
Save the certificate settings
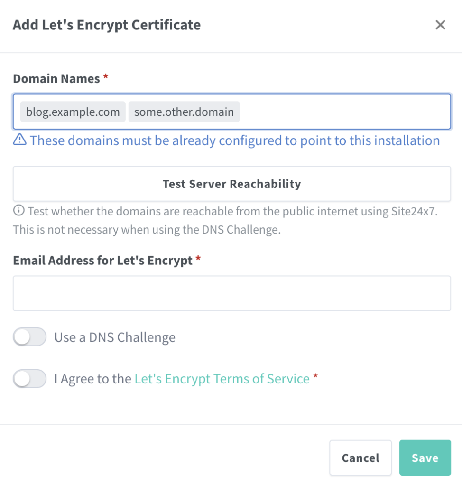425,458
